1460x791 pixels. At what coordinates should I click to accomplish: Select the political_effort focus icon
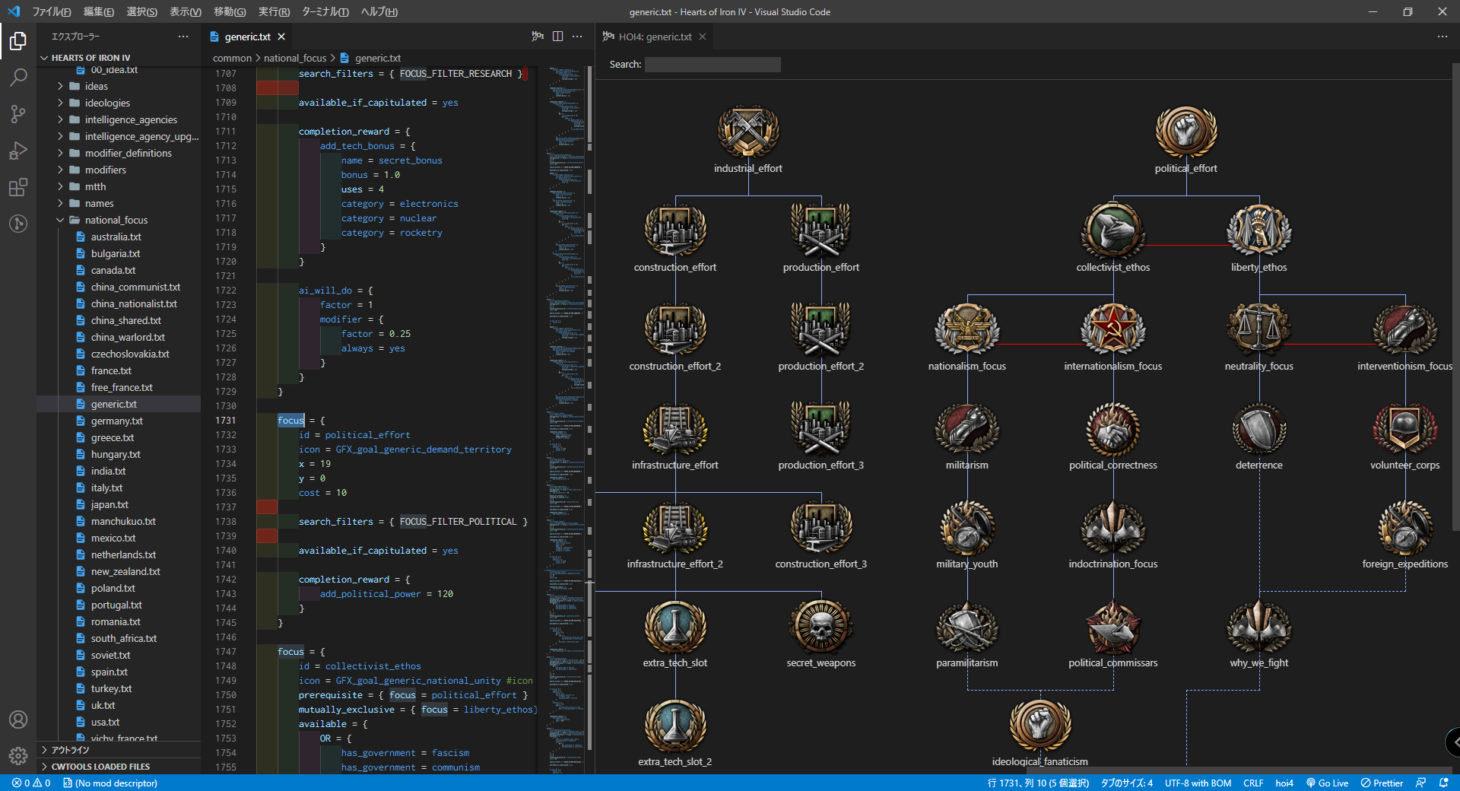click(x=1186, y=132)
